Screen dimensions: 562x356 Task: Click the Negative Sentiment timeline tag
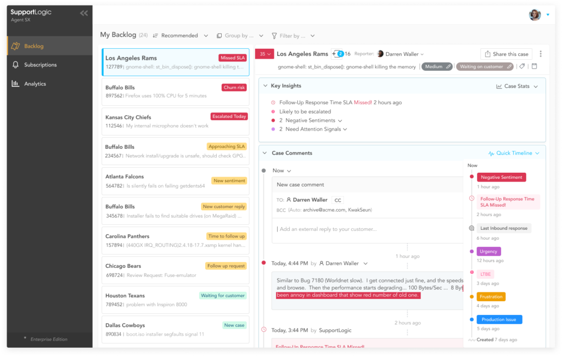[501, 177]
